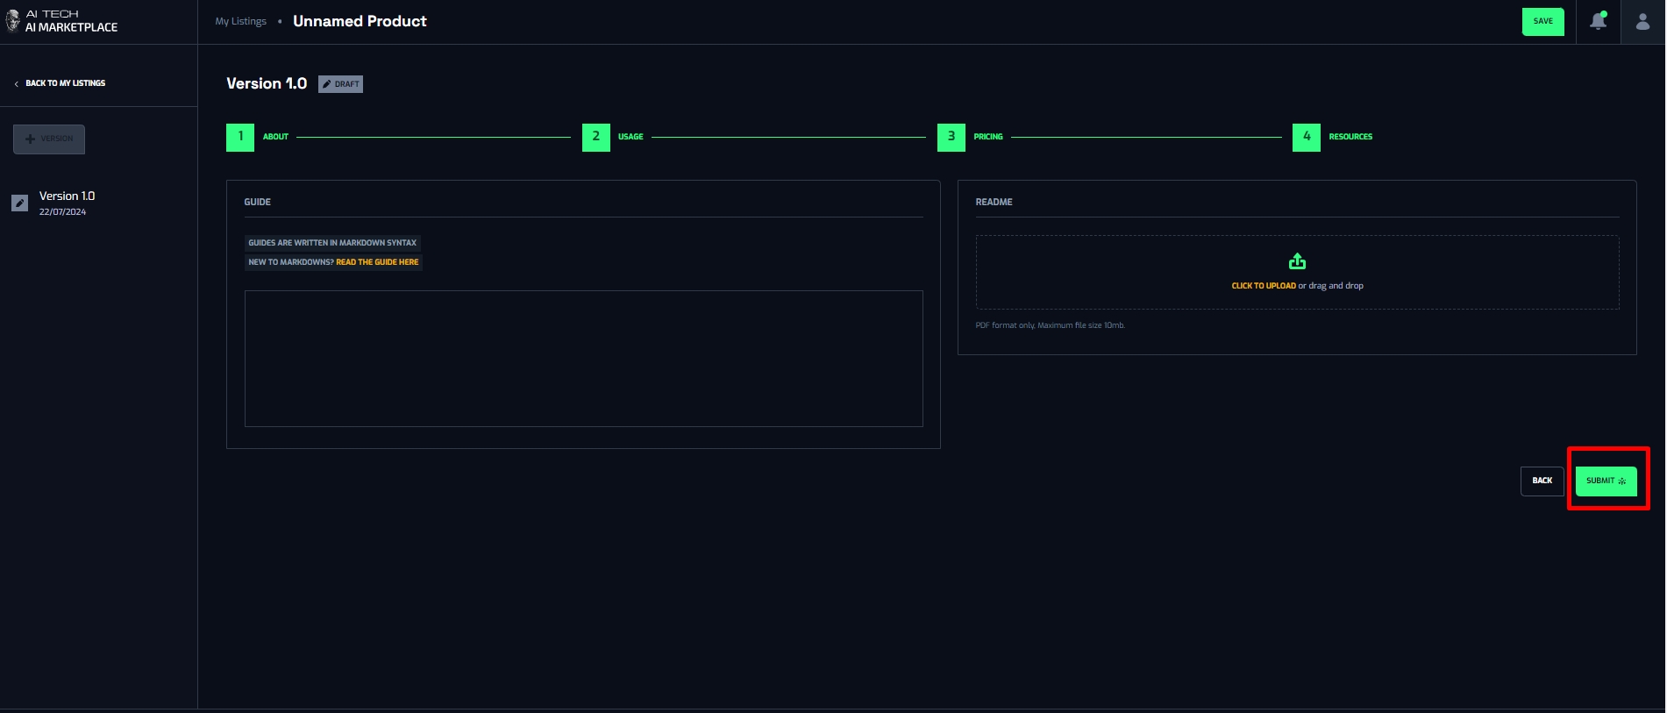Select Version 1.0 in the sidebar
This screenshot has width=1667, height=713.
pyautogui.click(x=67, y=196)
